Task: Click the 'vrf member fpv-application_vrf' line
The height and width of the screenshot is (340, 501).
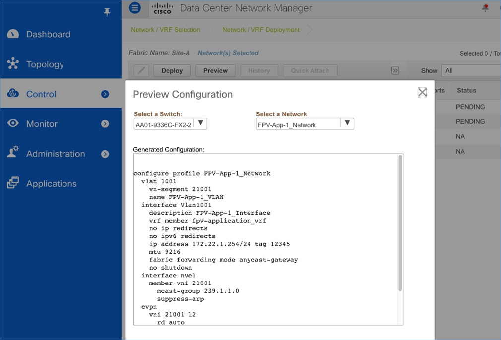Action: (x=208, y=221)
